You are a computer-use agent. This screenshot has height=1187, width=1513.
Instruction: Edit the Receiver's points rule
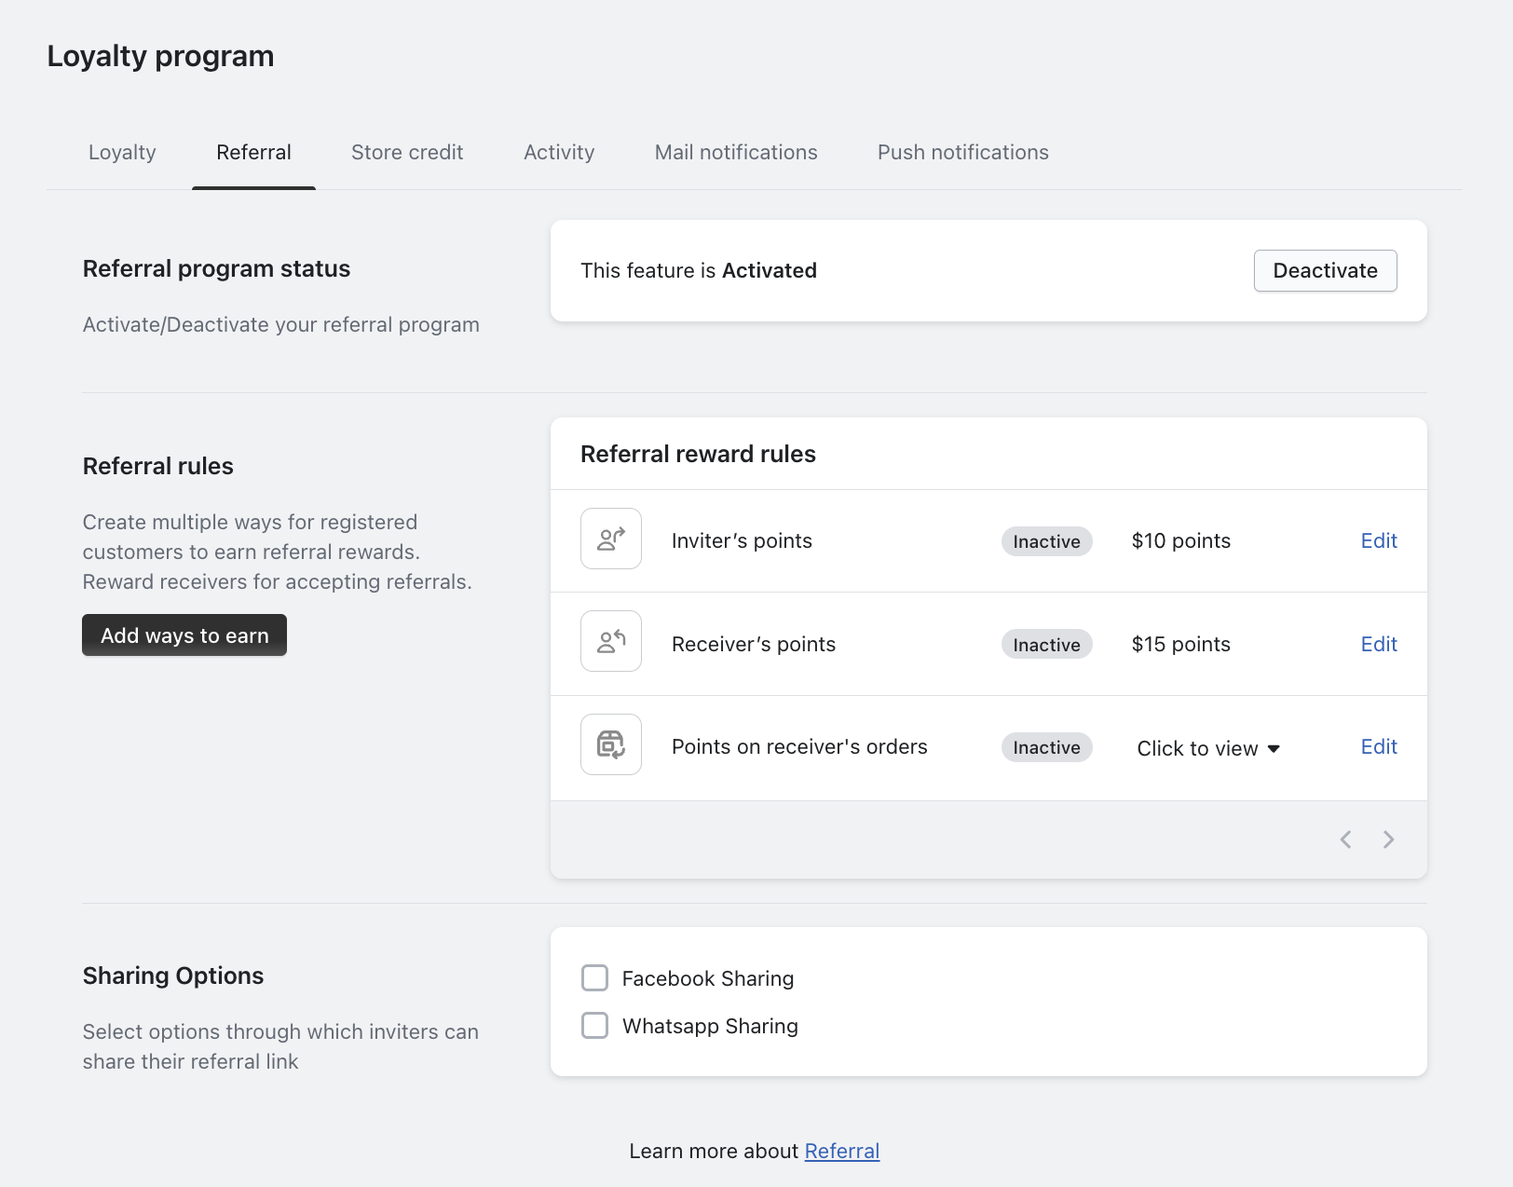(1379, 644)
